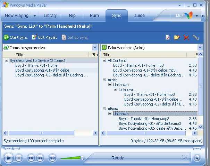
Task: Mute the sound with speaker button
Action: point(52,158)
